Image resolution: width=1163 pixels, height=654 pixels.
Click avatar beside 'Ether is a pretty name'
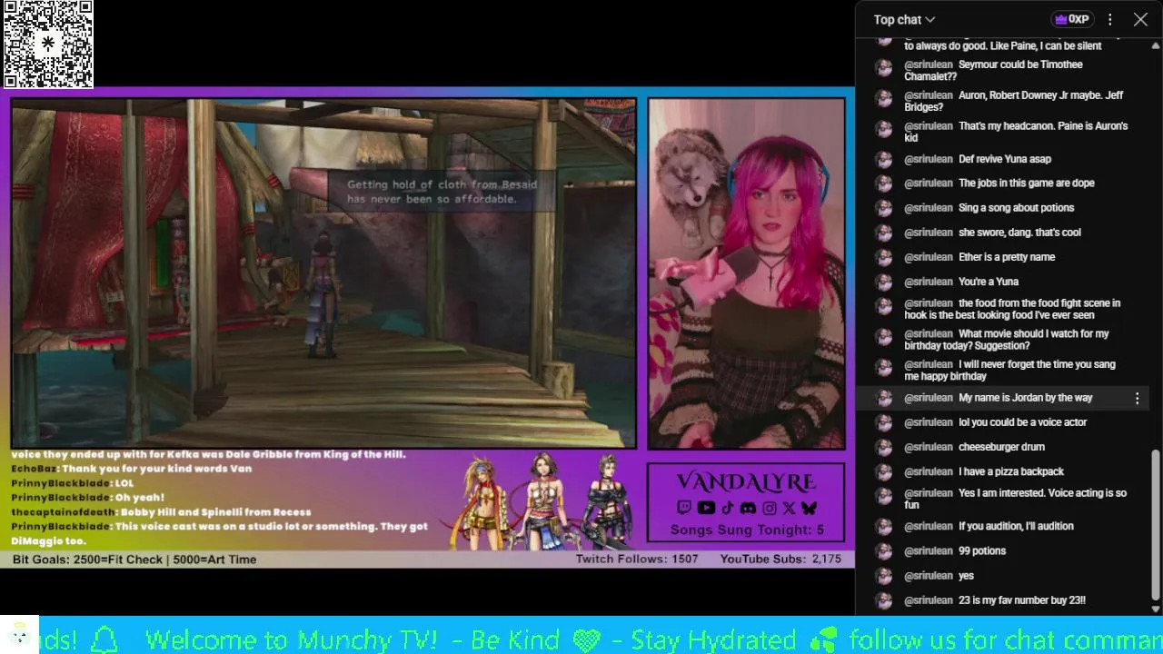[x=883, y=257]
